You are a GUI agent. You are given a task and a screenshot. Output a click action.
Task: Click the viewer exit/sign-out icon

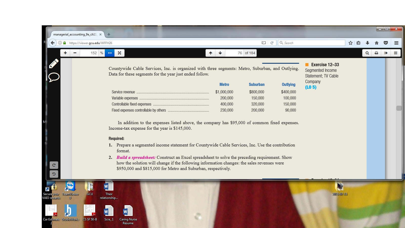(386, 53)
